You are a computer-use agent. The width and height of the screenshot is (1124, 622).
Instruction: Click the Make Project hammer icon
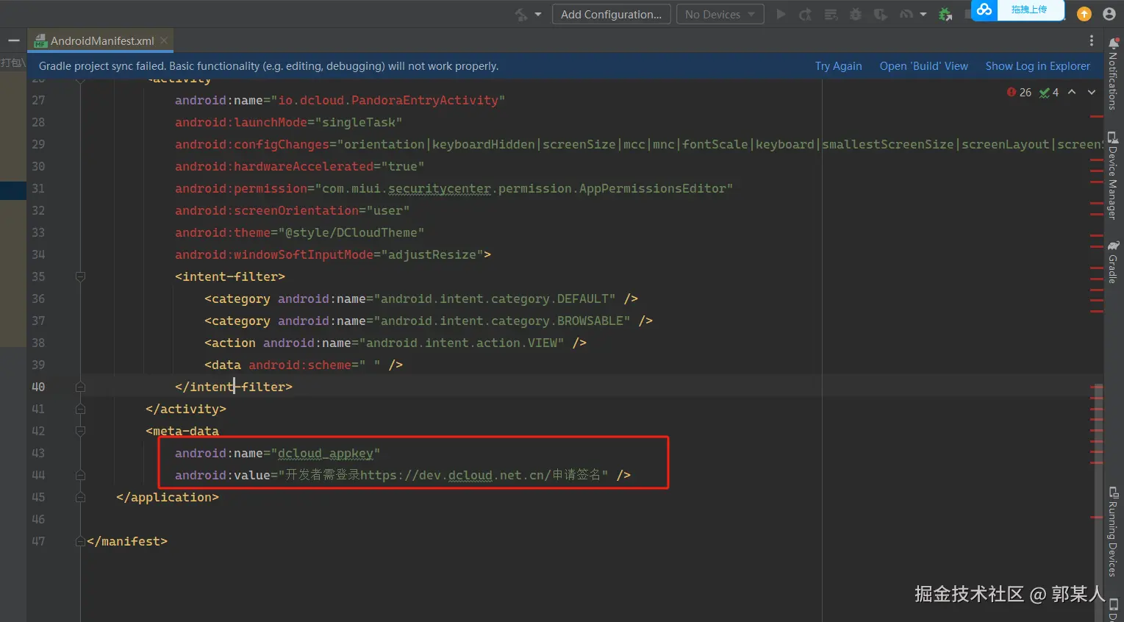[x=521, y=14]
